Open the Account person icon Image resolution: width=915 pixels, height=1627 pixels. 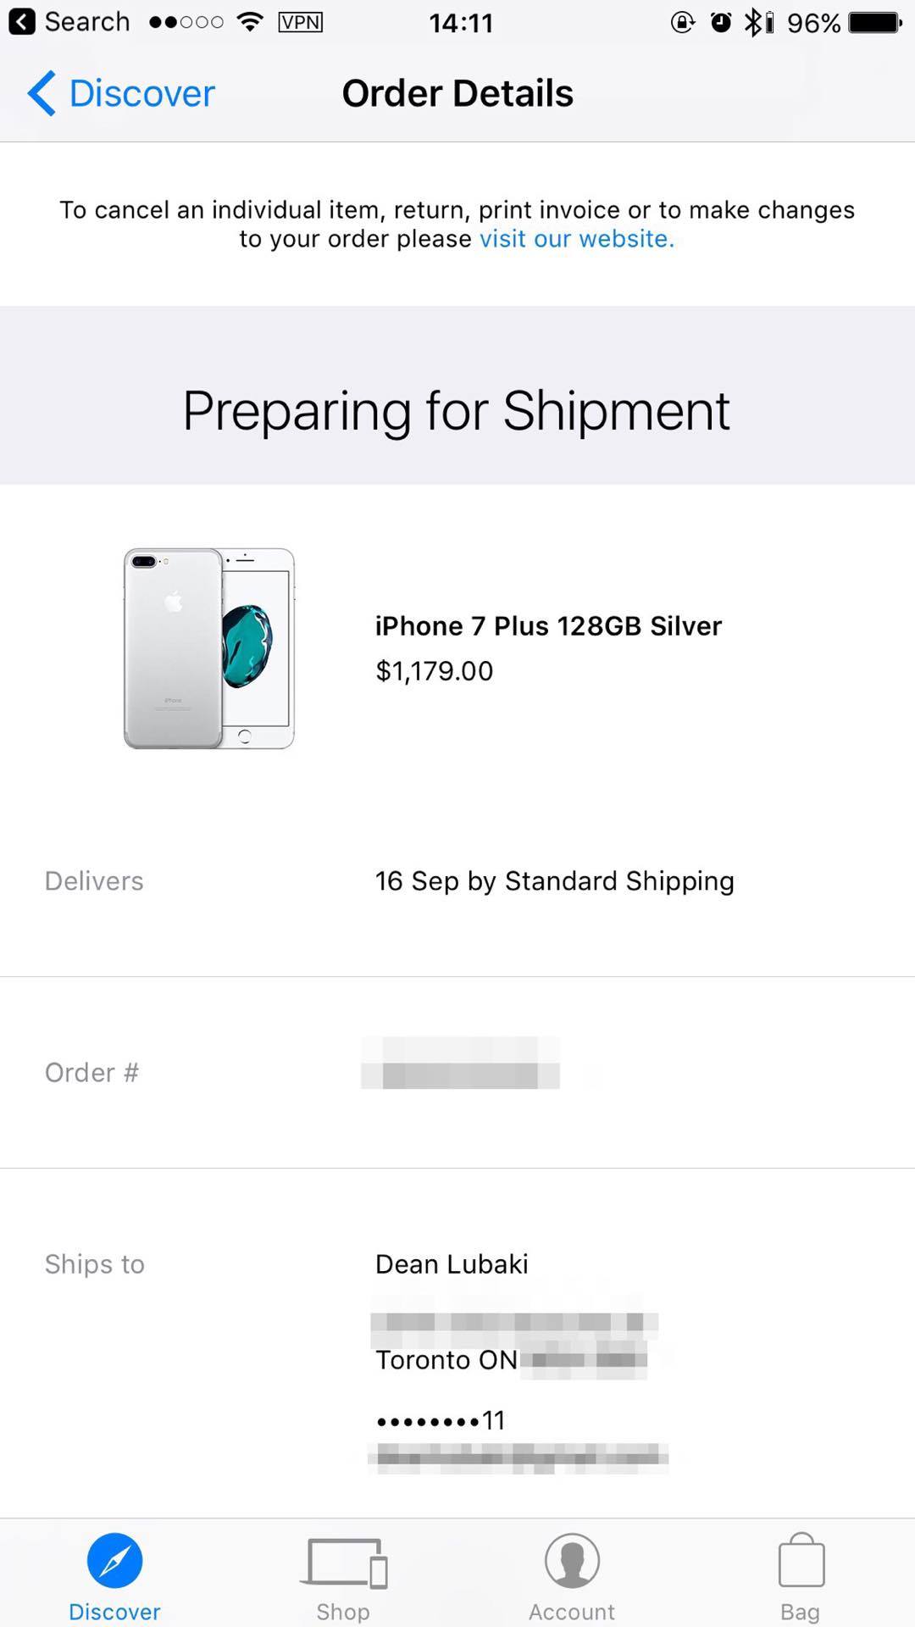pyautogui.click(x=572, y=1560)
